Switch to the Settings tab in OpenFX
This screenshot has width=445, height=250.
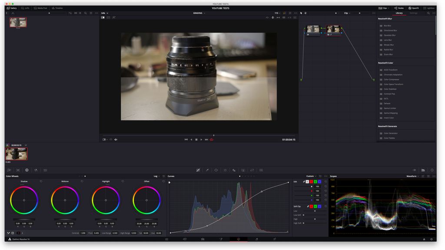(413, 13)
